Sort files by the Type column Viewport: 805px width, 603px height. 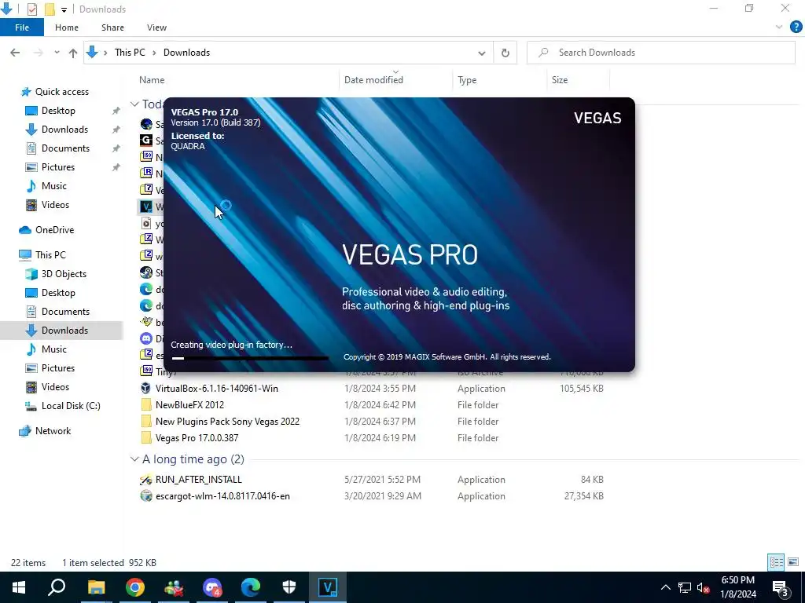467,80
